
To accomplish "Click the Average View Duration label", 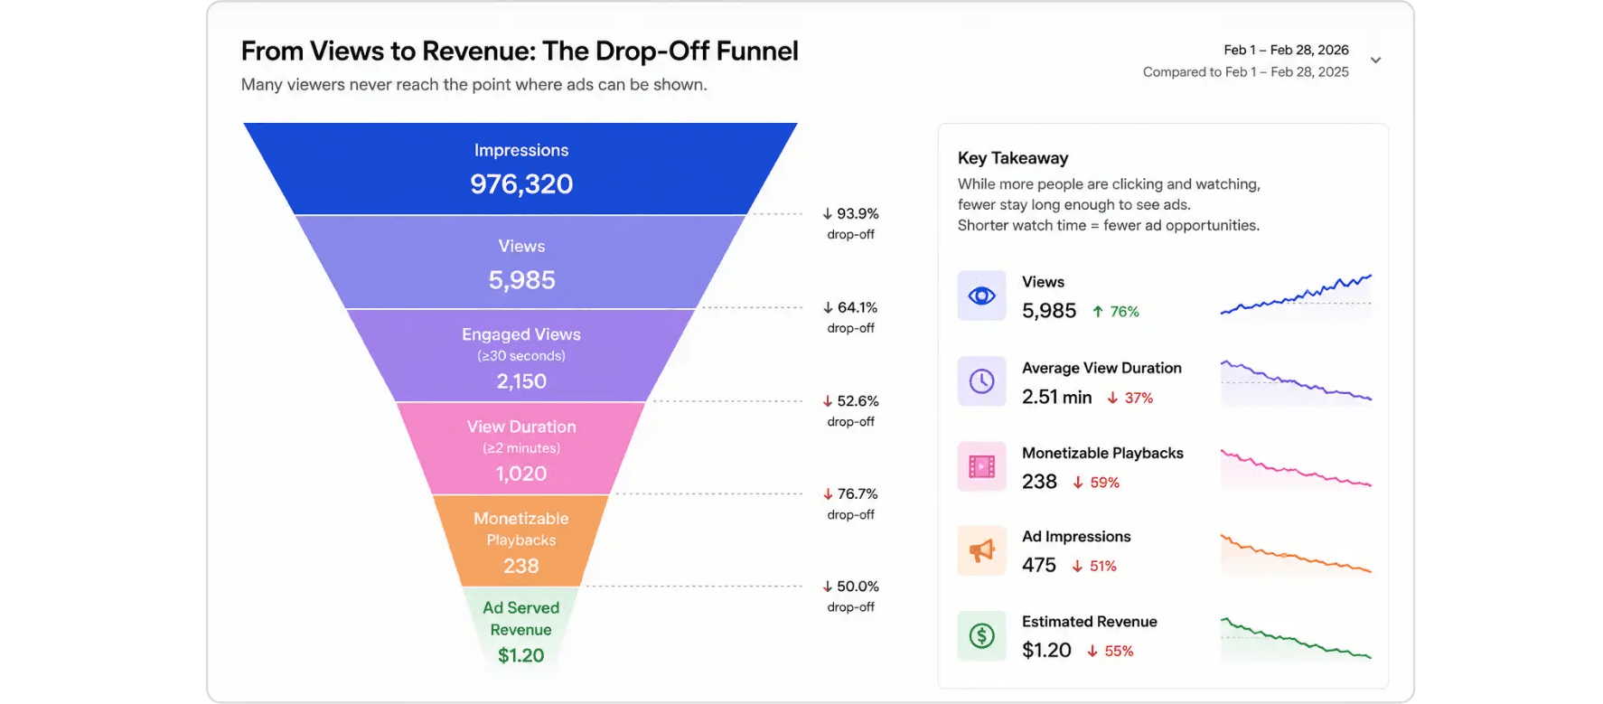I will [x=1101, y=368].
